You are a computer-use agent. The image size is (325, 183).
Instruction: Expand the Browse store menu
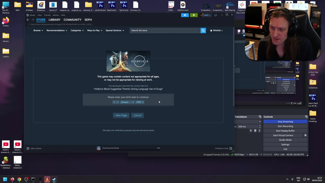38,30
